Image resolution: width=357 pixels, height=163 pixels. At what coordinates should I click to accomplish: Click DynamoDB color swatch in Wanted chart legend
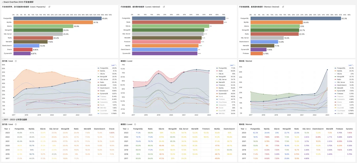click(336, 91)
